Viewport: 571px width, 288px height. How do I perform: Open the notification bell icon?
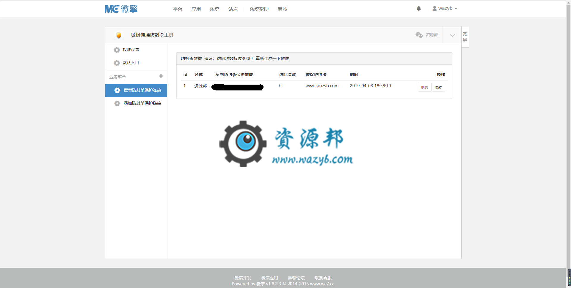[x=419, y=8]
